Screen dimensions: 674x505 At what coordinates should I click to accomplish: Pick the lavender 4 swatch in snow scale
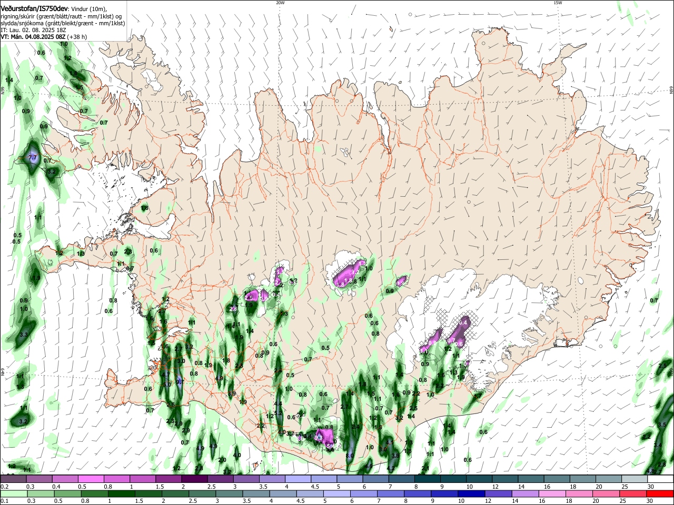point(297,479)
